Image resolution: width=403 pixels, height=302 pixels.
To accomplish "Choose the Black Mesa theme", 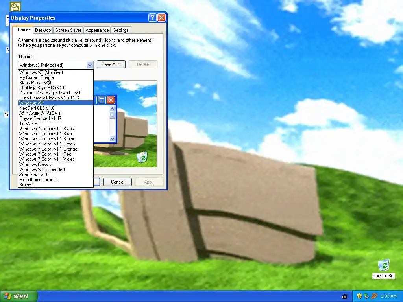I will 56,83.
